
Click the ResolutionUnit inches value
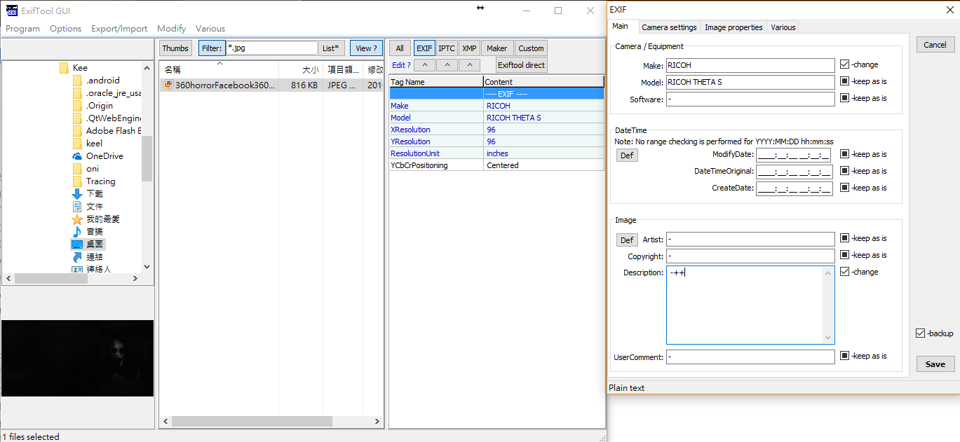497,153
